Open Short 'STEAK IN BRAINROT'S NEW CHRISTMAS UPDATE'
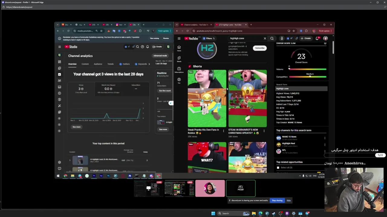 coord(247,99)
